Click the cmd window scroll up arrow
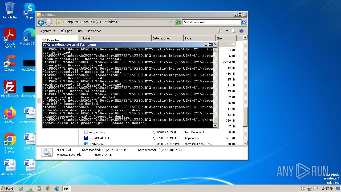The image size is (341, 192). pos(215,50)
